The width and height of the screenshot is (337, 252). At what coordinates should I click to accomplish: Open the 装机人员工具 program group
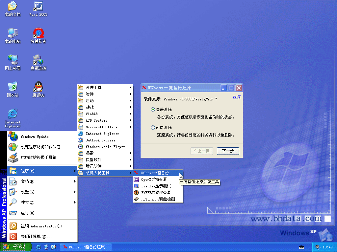(105, 173)
